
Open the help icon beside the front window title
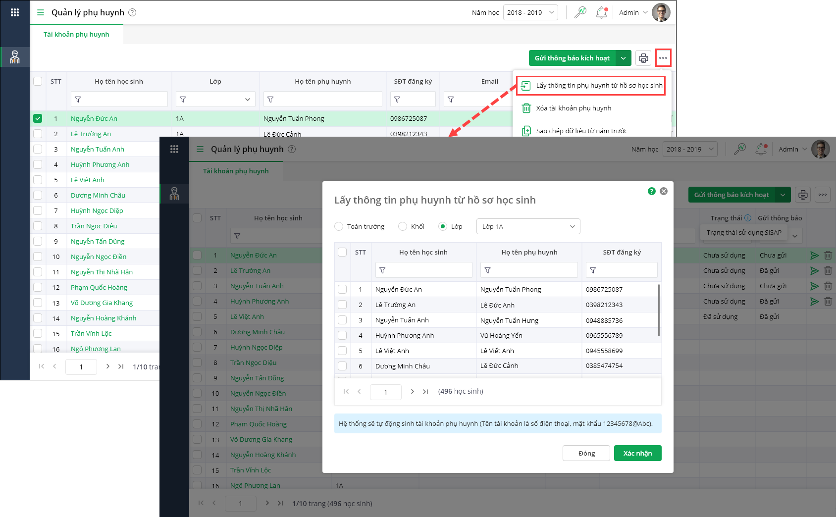(292, 149)
